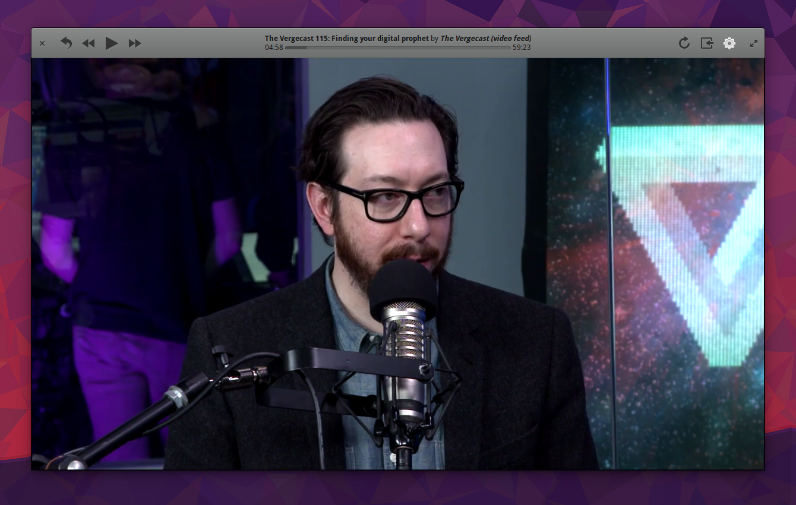Click the exit-arrow icon beside the gear
Image resolution: width=796 pixels, height=505 pixels.
[x=707, y=43]
